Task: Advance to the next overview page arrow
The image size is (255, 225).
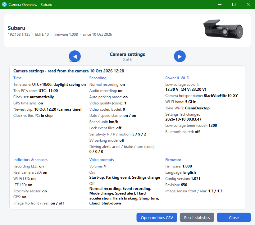Action: coord(180,56)
